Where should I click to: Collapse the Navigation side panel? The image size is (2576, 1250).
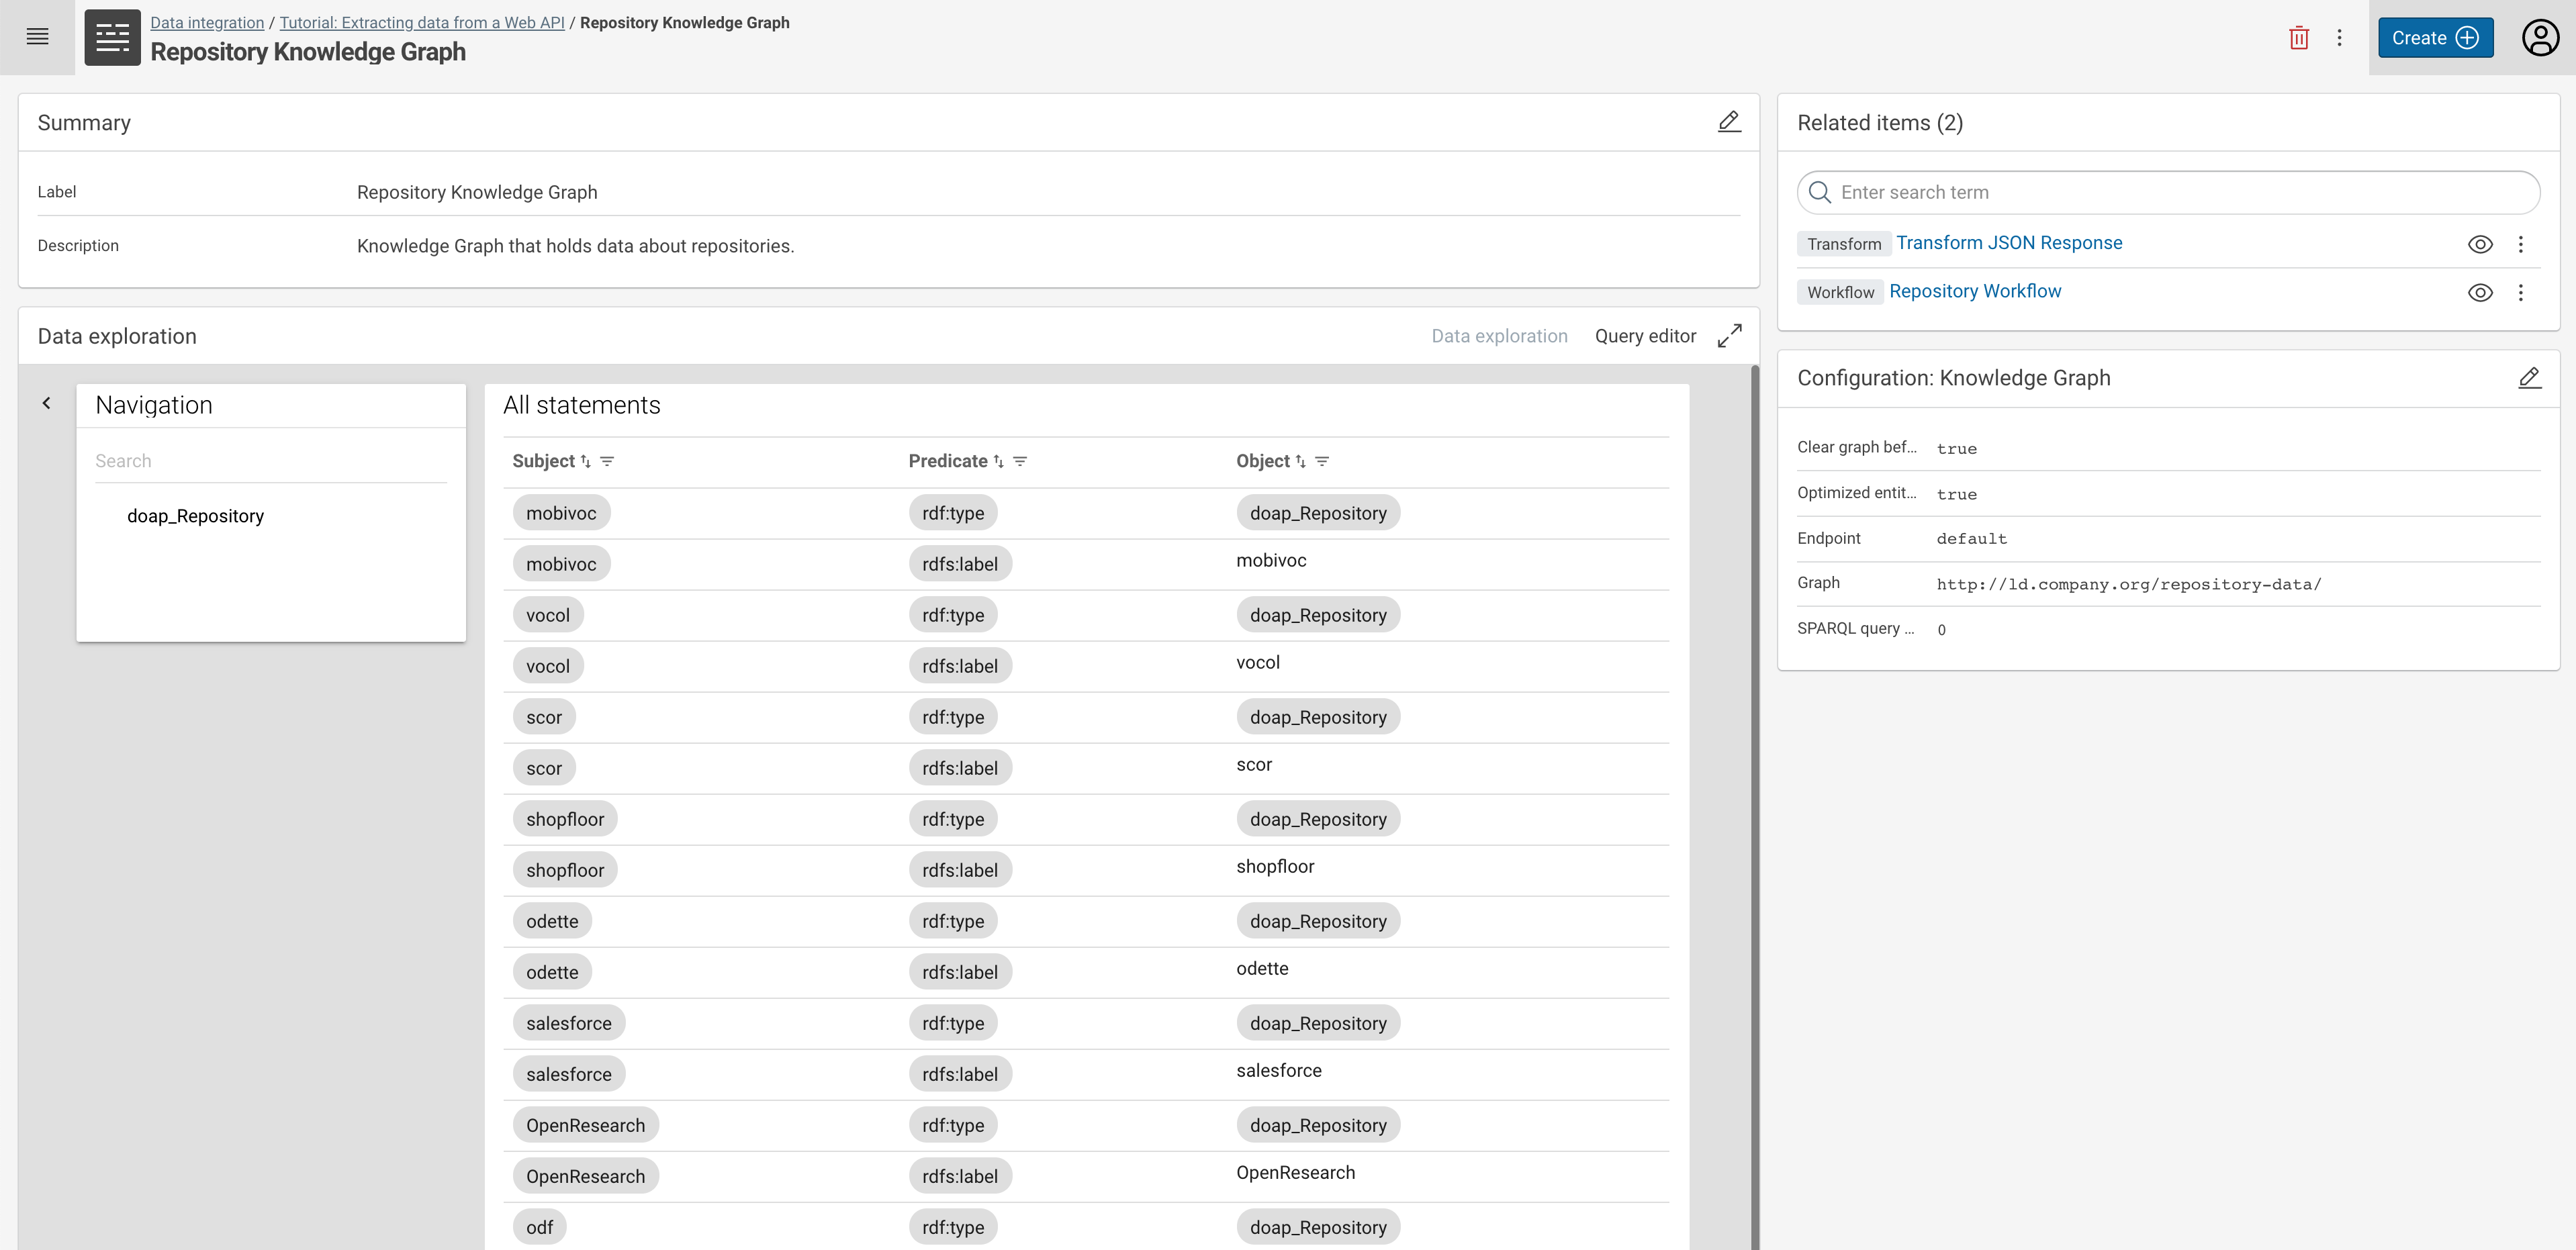tap(46, 402)
